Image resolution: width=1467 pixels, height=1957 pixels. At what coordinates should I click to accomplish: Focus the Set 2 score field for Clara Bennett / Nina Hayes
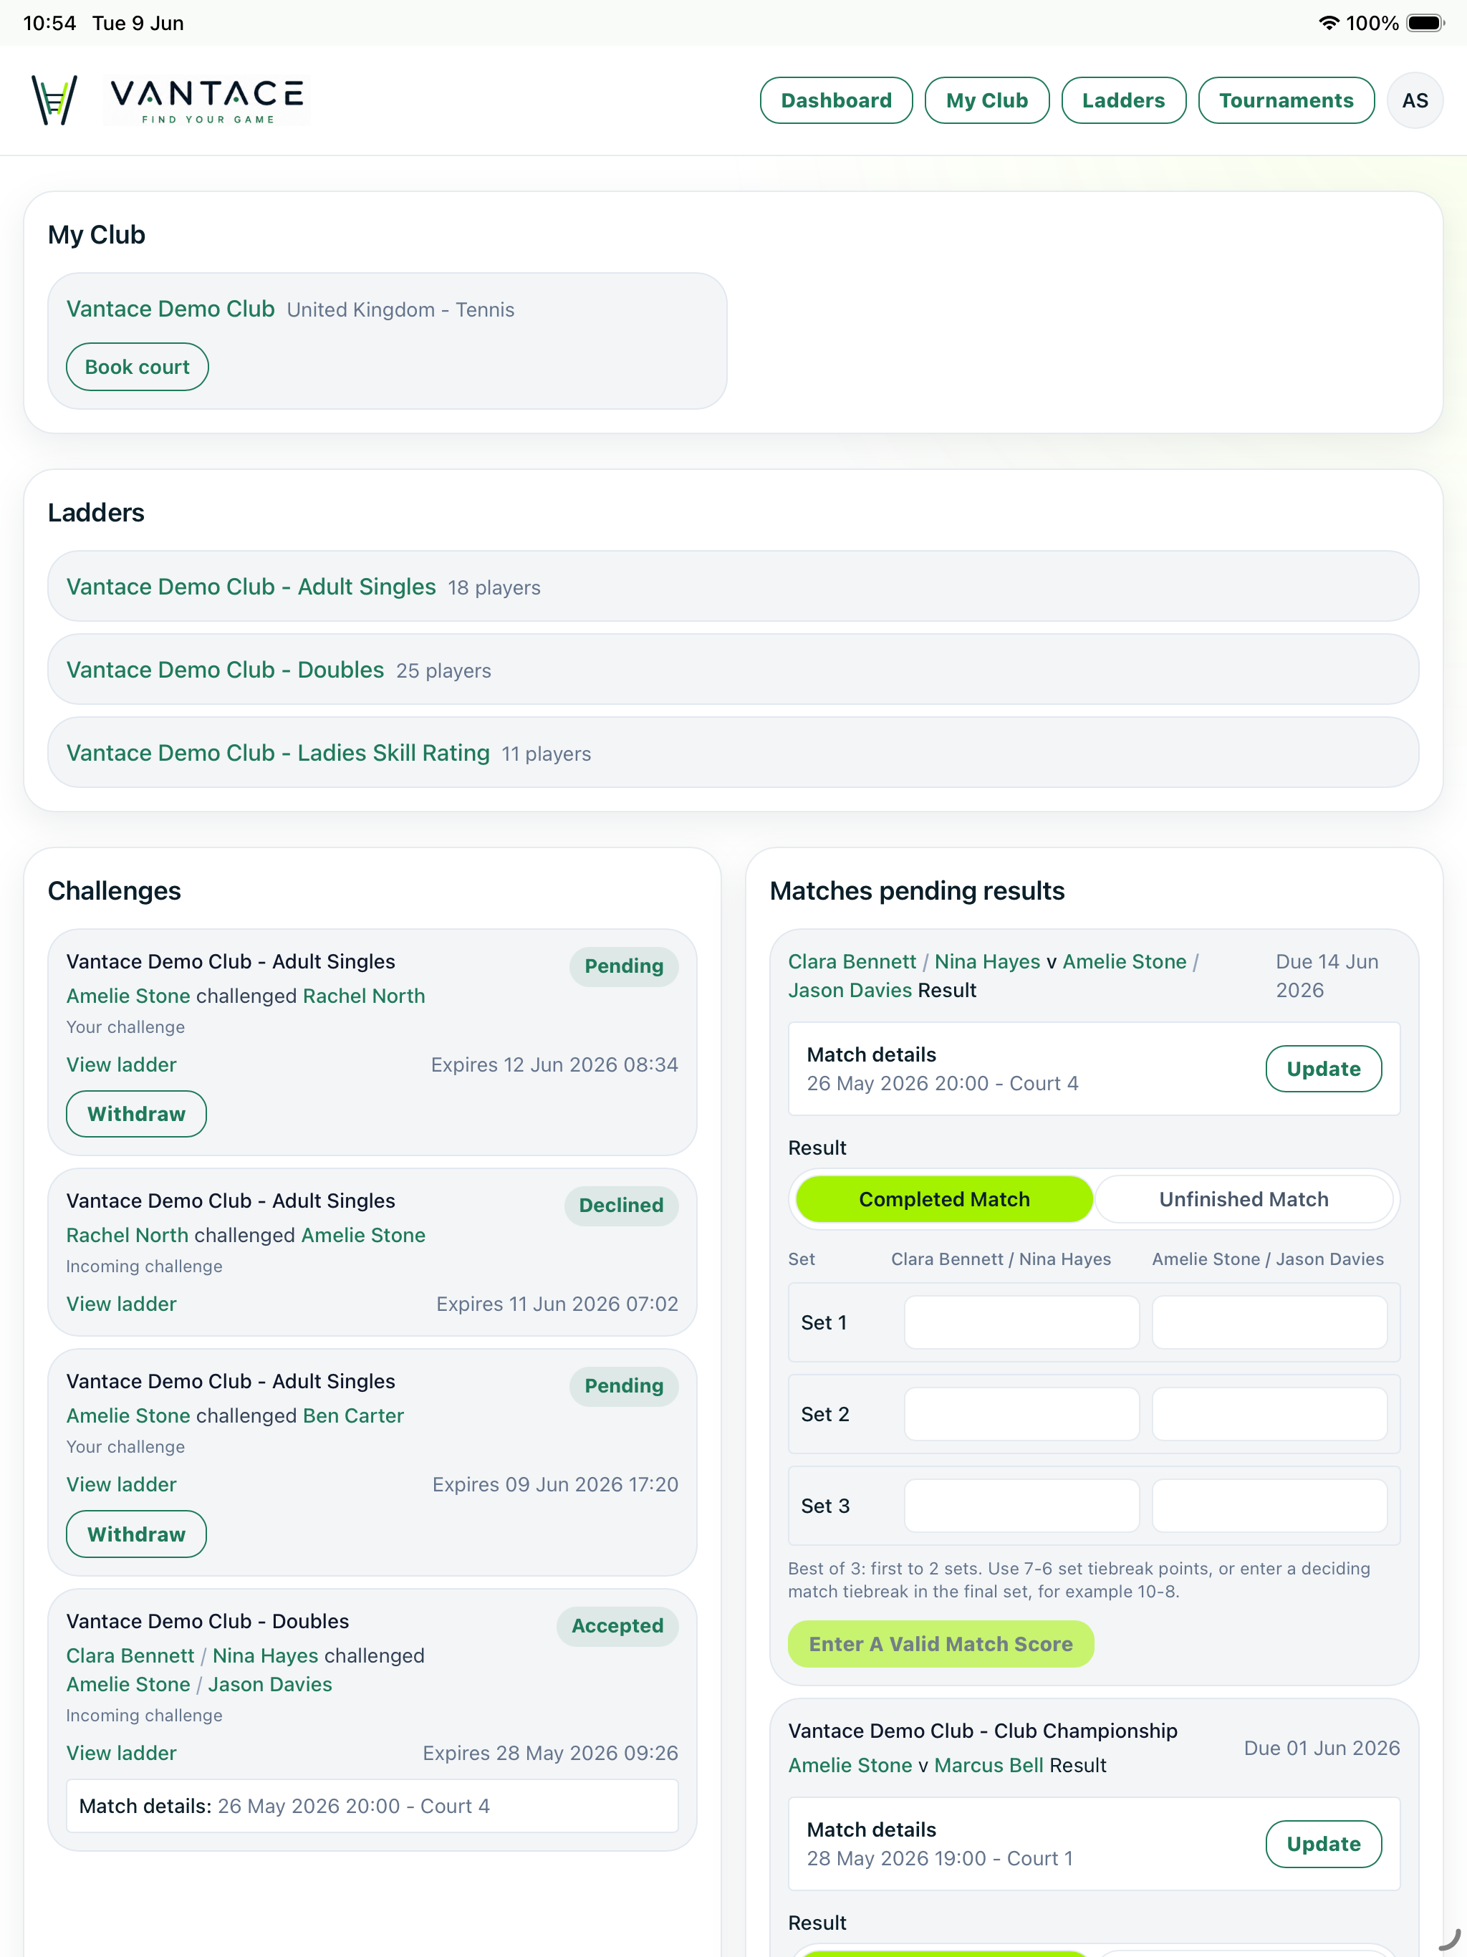click(1021, 1414)
